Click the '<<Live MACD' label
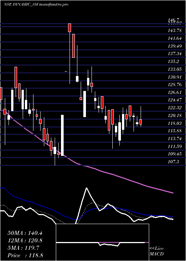 click(157, 251)
